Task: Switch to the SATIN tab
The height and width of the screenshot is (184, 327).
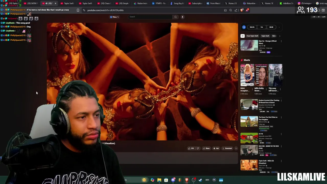Action: point(31,3)
